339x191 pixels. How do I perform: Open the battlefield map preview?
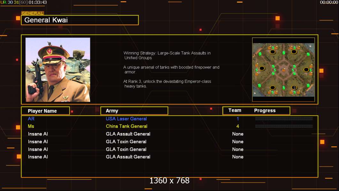283,70
